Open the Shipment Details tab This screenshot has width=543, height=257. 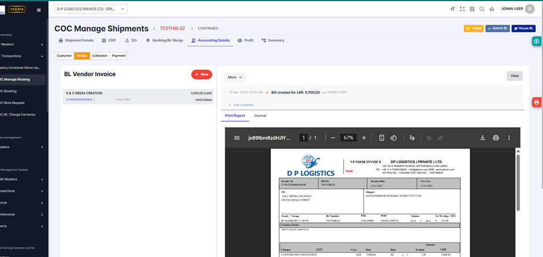(76, 40)
